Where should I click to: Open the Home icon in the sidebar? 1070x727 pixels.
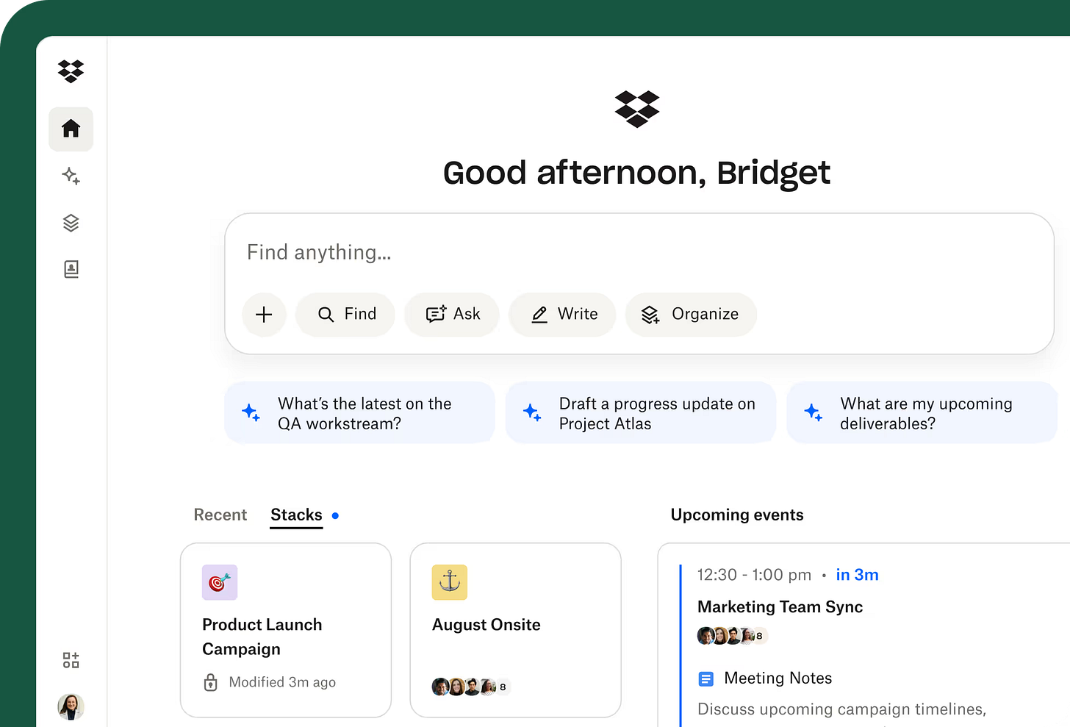click(x=71, y=129)
